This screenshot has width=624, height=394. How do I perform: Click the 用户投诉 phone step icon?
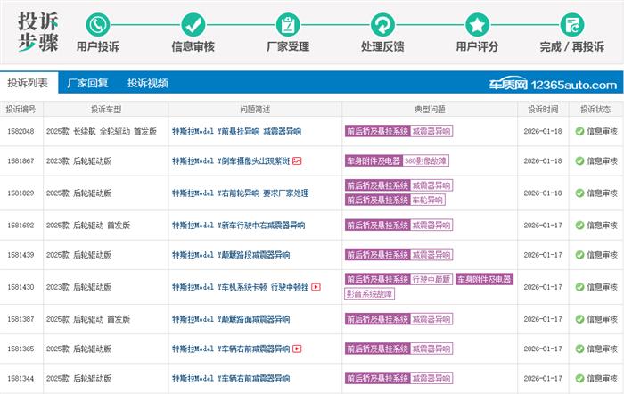(98, 24)
